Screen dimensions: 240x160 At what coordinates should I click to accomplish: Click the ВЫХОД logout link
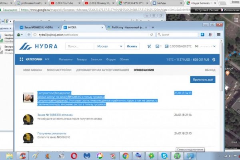tap(210, 70)
